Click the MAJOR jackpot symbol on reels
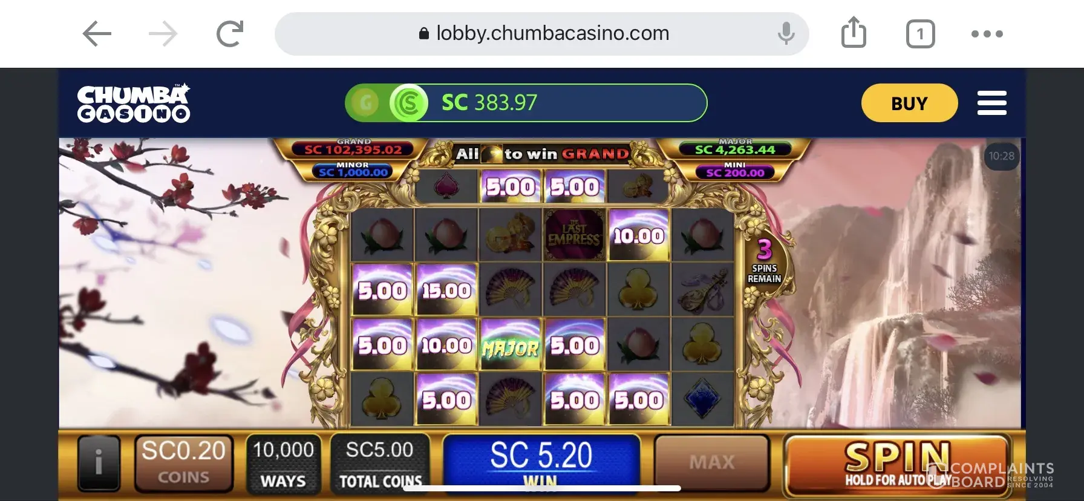 click(x=509, y=345)
